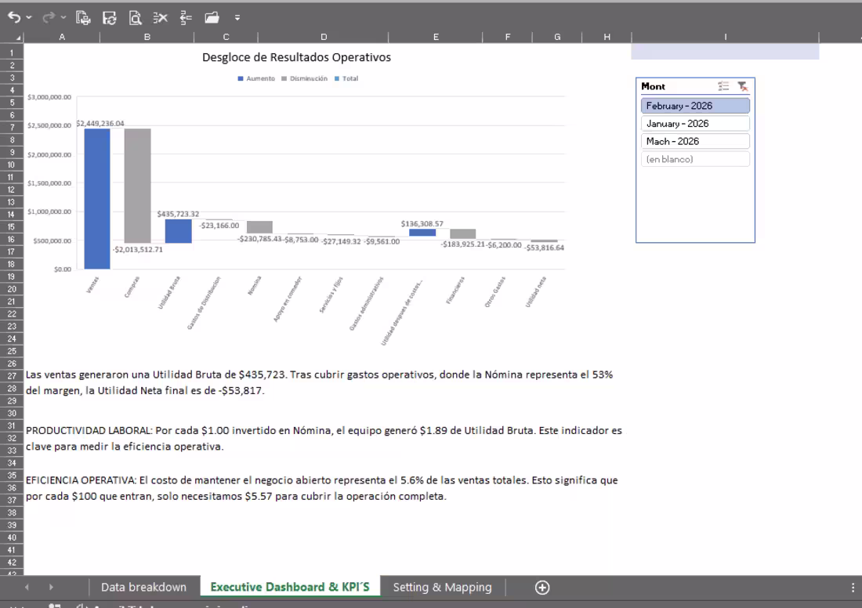Viewport: 862px width, 608px height.
Task: Open the Setting & Mapping sheet
Action: [x=442, y=587]
